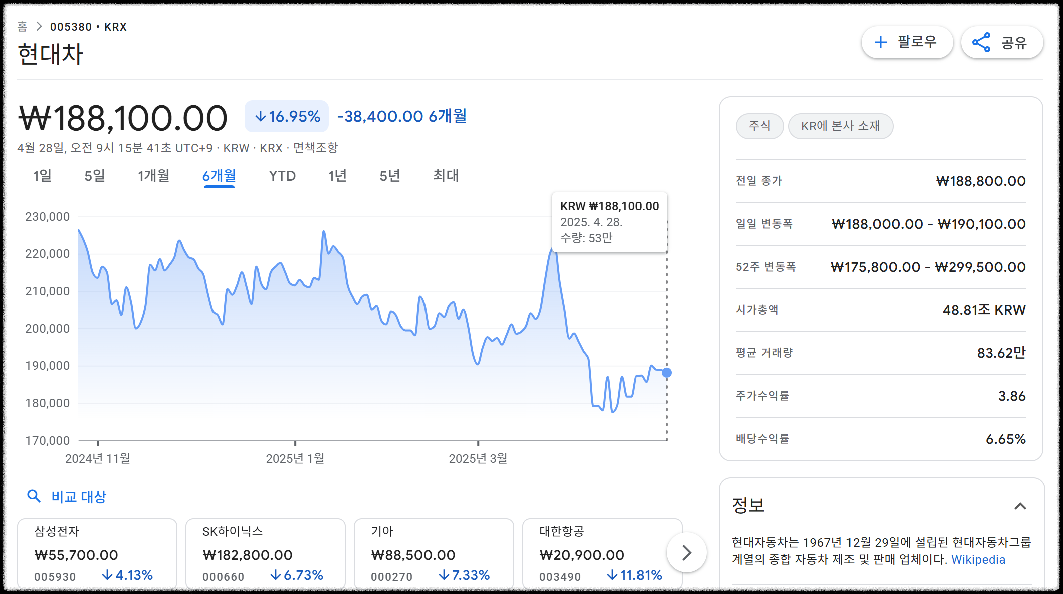Click the 일일 변동폭 row label
The width and height of the screenshot is (1063, 594).
tap(764, 224)
